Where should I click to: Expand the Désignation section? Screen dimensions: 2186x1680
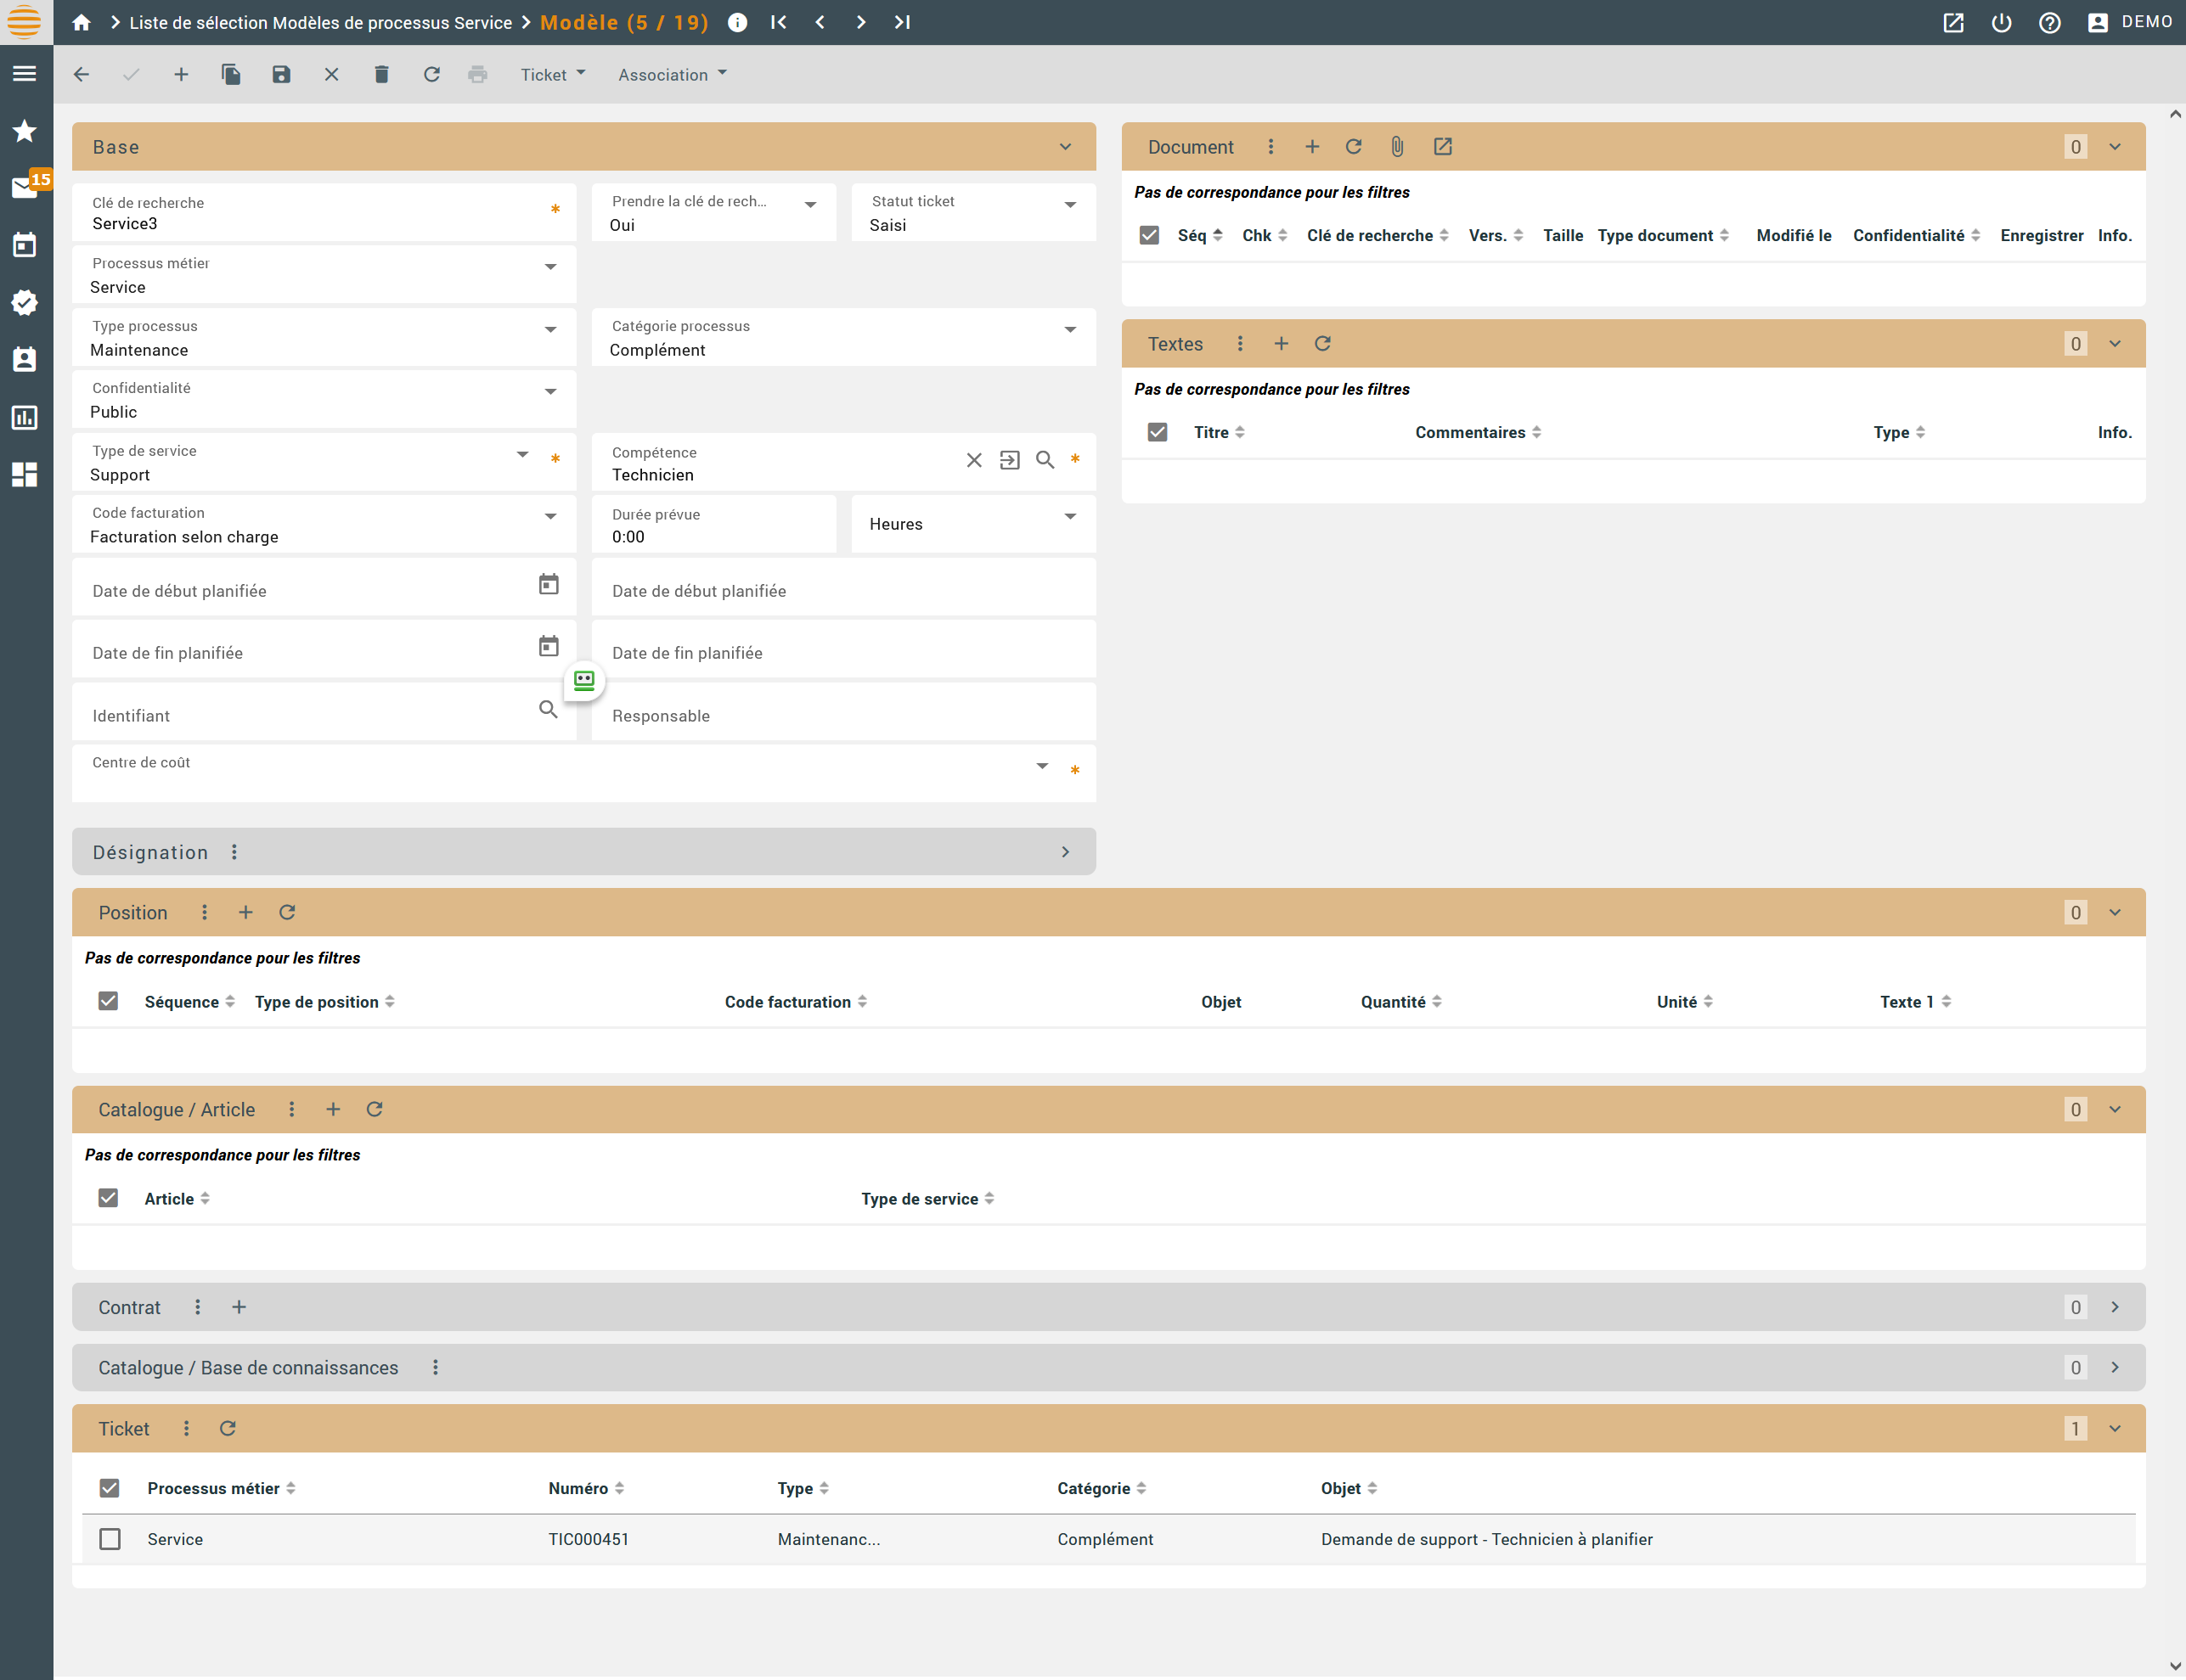[x=1066, y=852]
